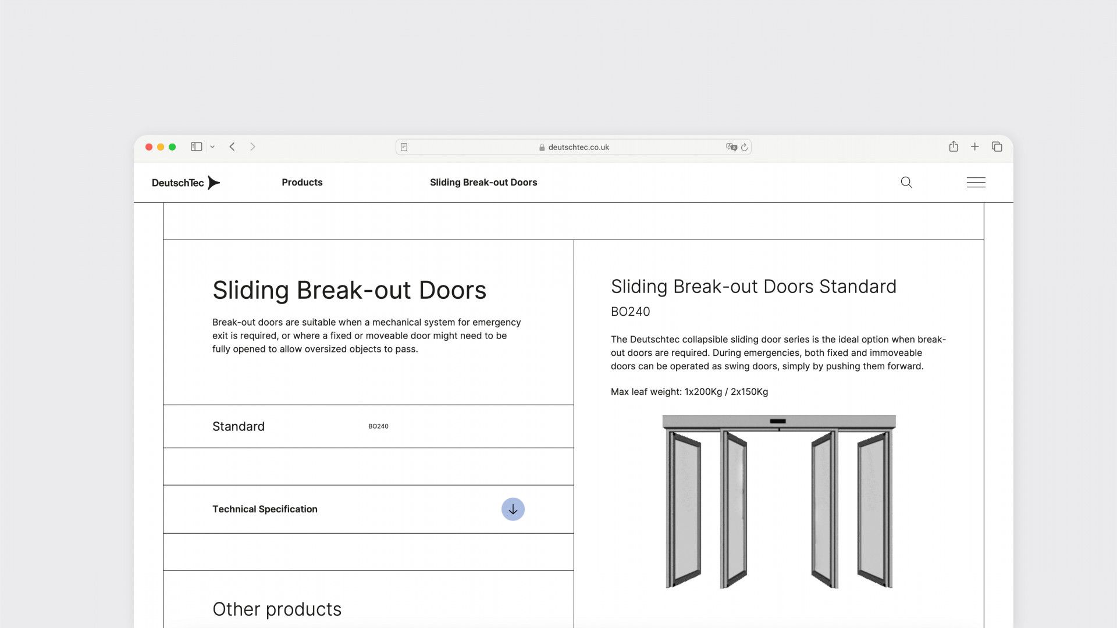
Task: Expand the Technical Specification arrow
Action: pos(513,509)
